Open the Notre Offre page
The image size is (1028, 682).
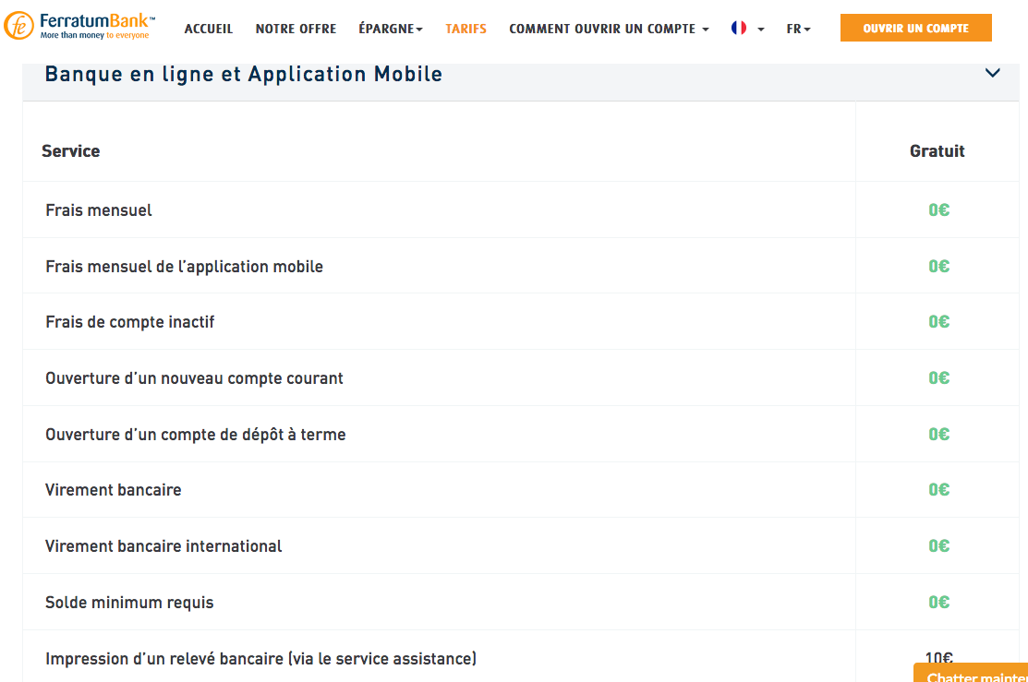coord(296,29)
